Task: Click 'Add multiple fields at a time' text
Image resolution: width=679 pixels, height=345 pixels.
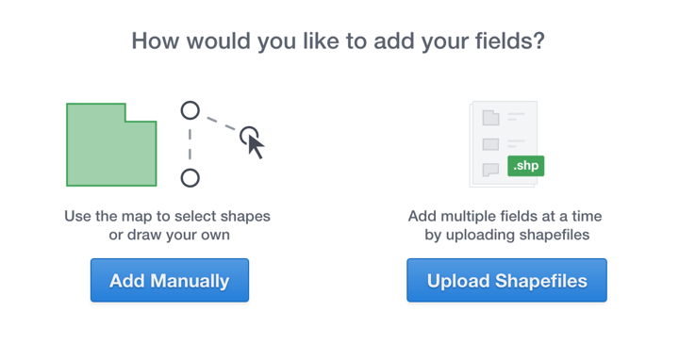Action: 505,216
